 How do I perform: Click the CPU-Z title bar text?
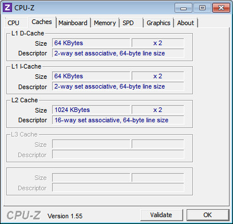[x=25, y=8]
